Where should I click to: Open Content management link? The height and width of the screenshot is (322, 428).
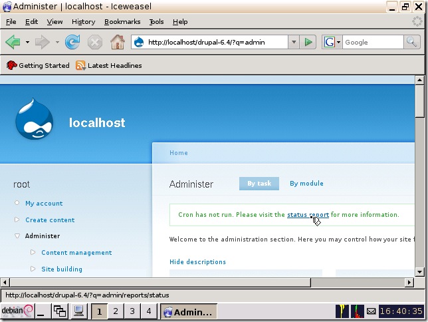pyautogui.click(x=76, y=253)
